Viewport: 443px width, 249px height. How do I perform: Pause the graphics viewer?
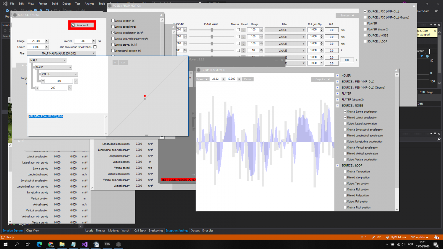248,79
